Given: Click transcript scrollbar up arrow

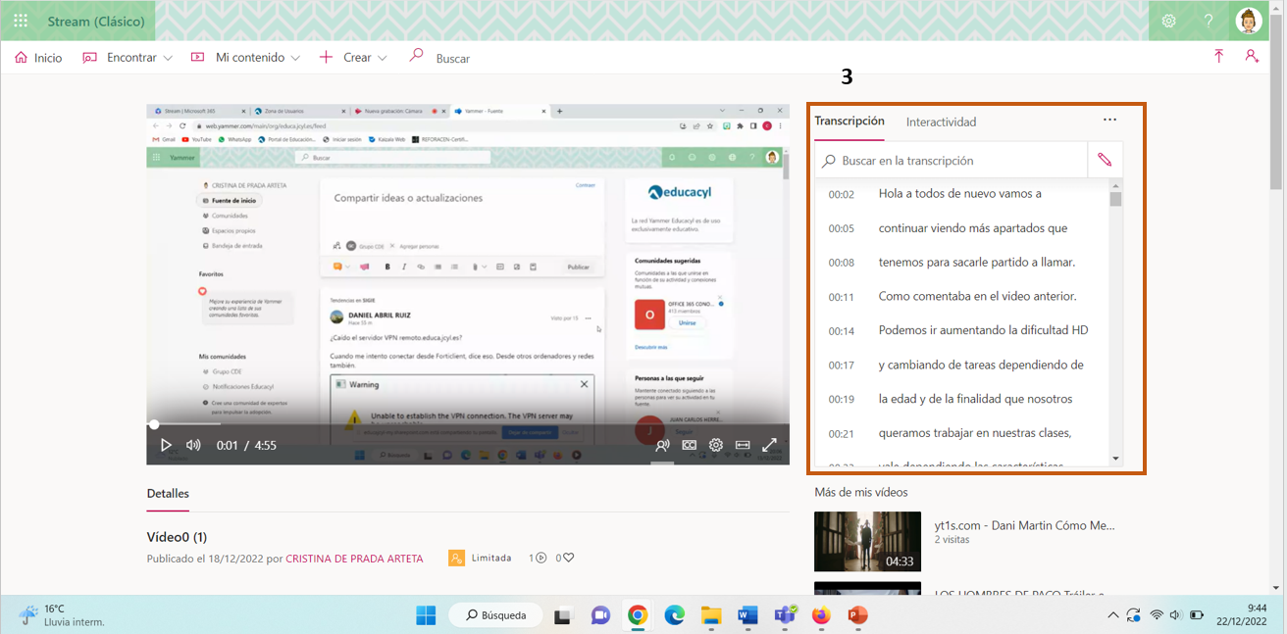Looking at the screenshot, I should click(x=1115, y=184).
